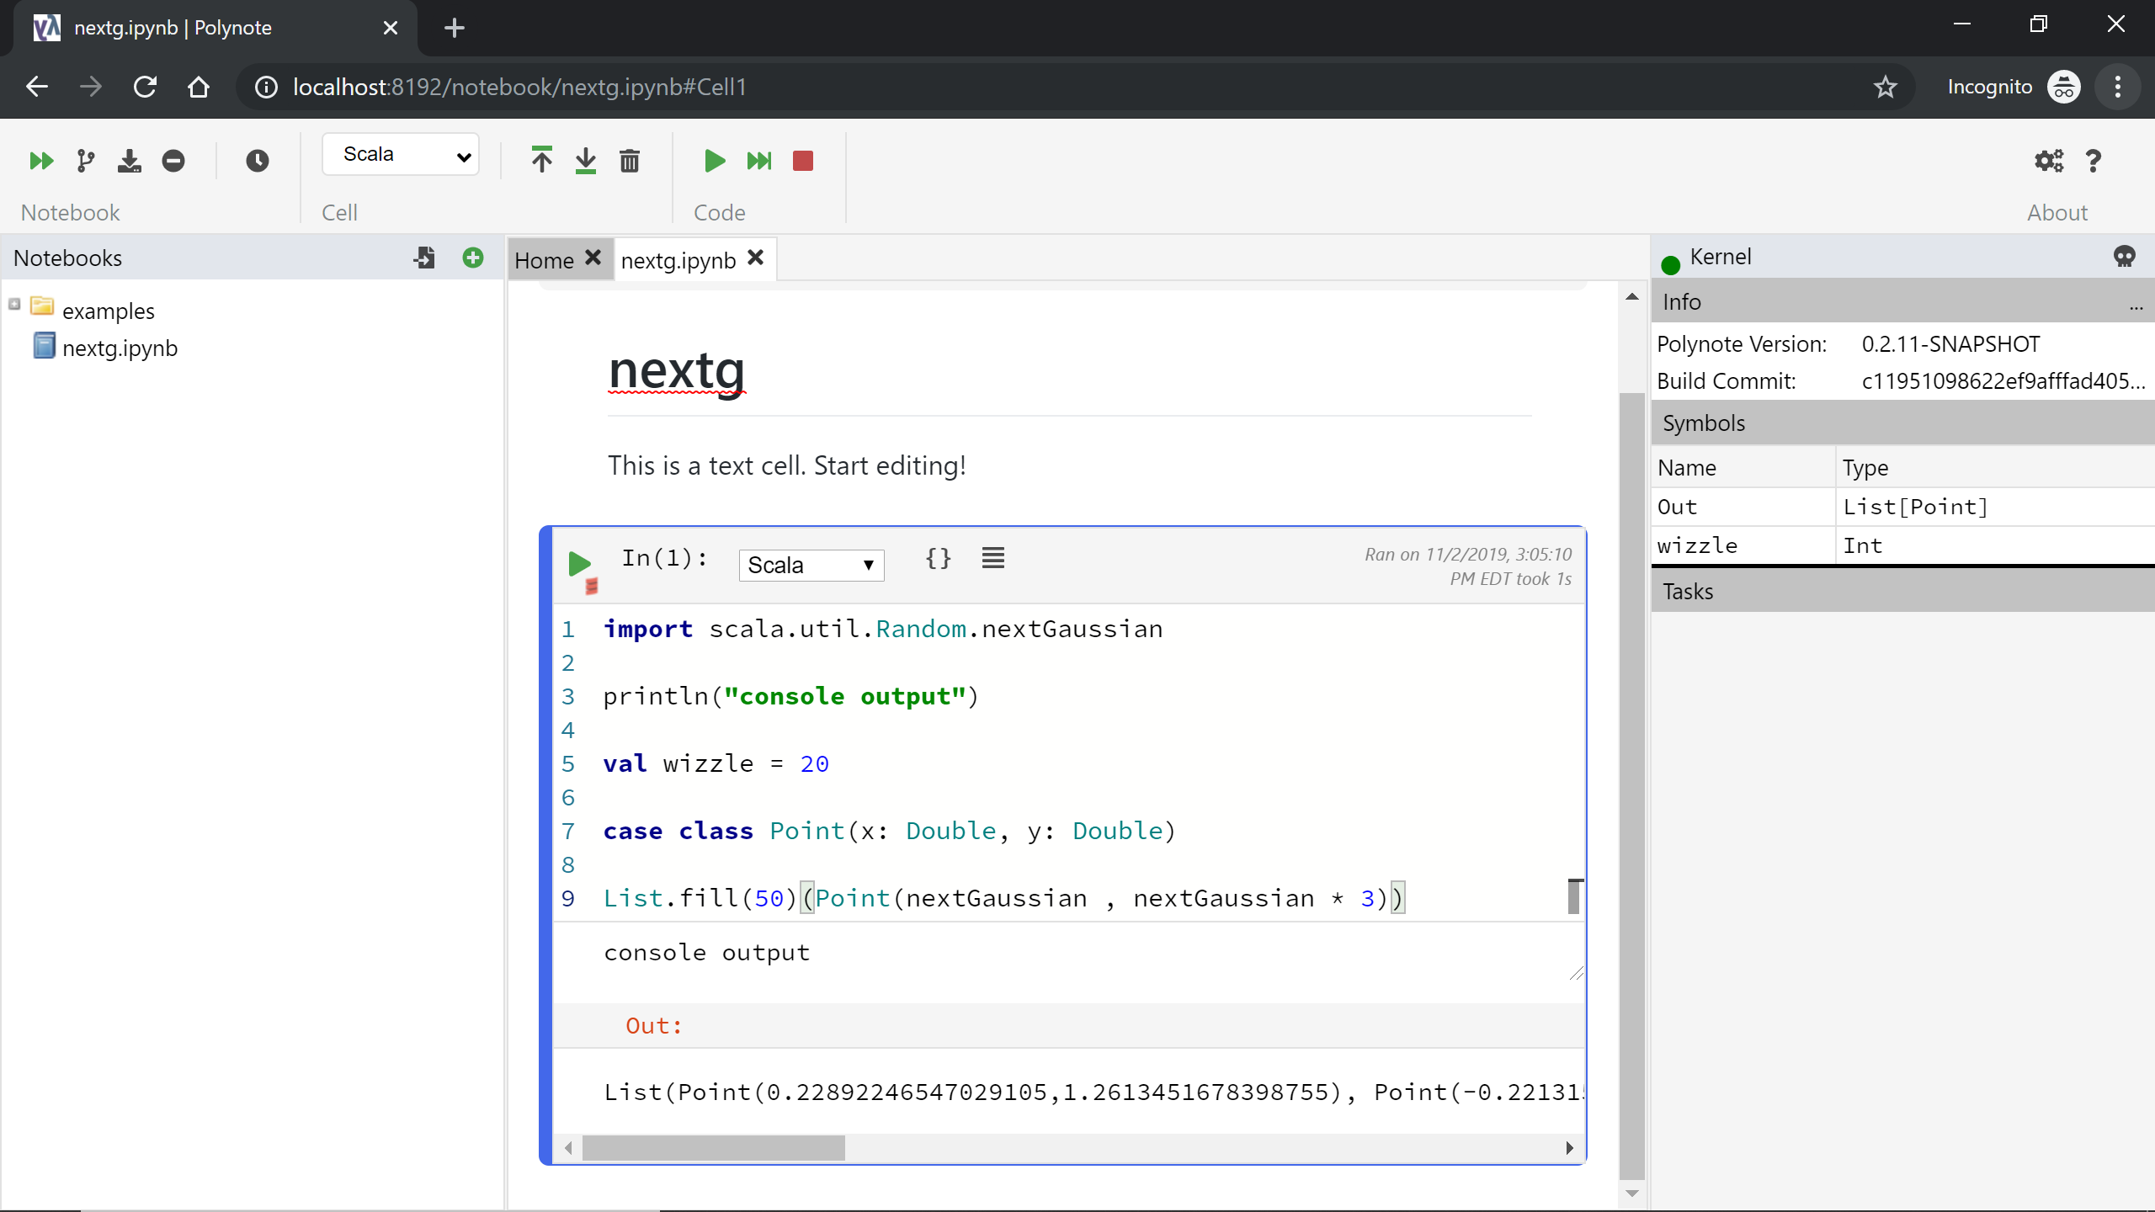The height and width of the screenshot is (1212, 2155).
Task: Open the Scala language dropdown in the toolbar
Action: pyautogui.click(x=401, y=154)
